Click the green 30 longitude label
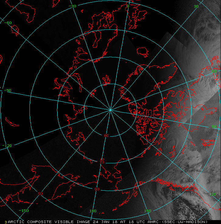The image size is (221, 224). [x=196, y=6]
